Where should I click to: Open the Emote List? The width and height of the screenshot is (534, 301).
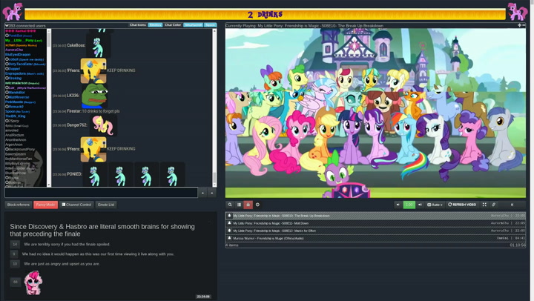pyautogui.click(x=106, y=205)
